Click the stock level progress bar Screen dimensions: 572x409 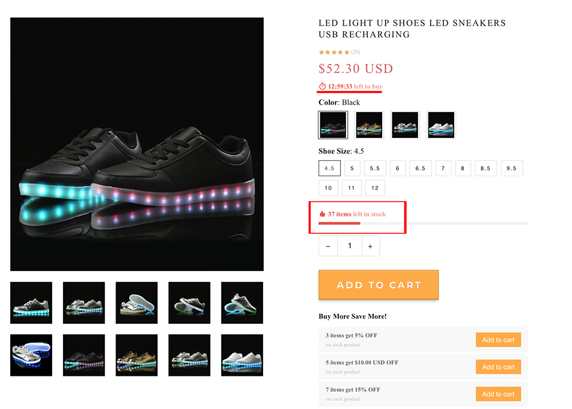(x=423, y=223)
